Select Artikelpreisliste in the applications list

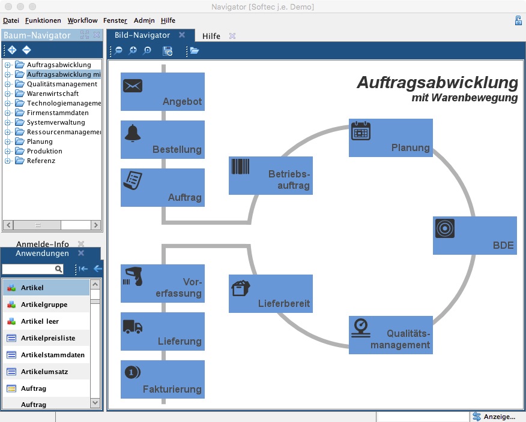pyautogui.click(x=47, y=338)
